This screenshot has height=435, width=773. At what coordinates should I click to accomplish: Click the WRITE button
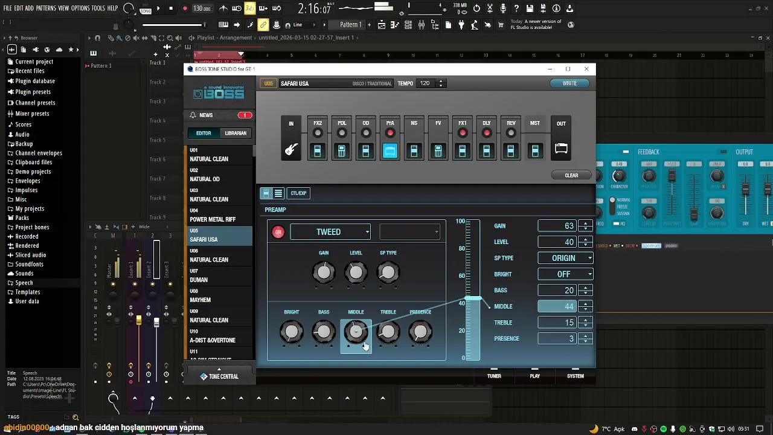[569, 83]
